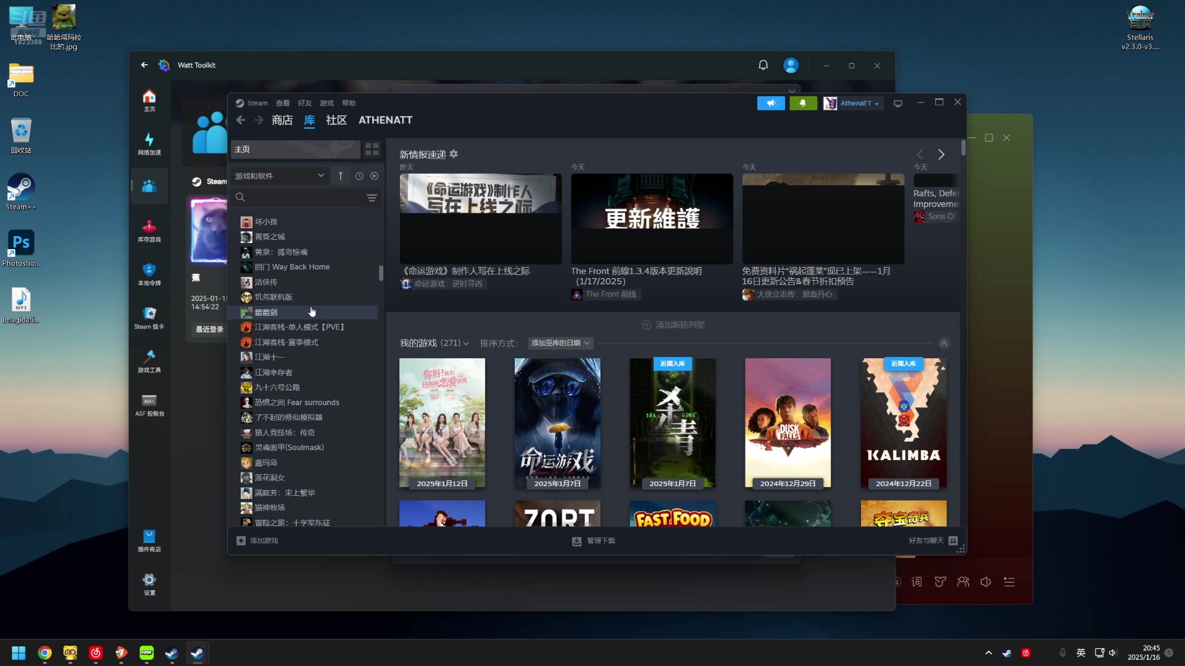
Task: Click the Steam Big Picture mode monitor icon
Action: point(898,104)
